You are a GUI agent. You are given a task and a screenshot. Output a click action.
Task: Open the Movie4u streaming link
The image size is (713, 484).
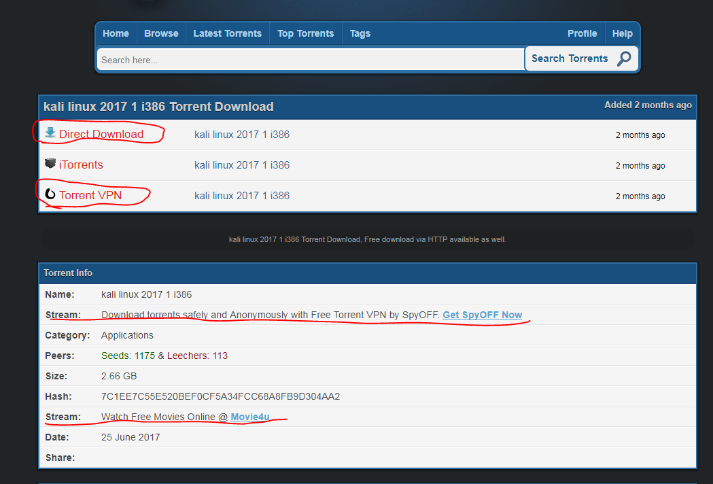(251, 417)
